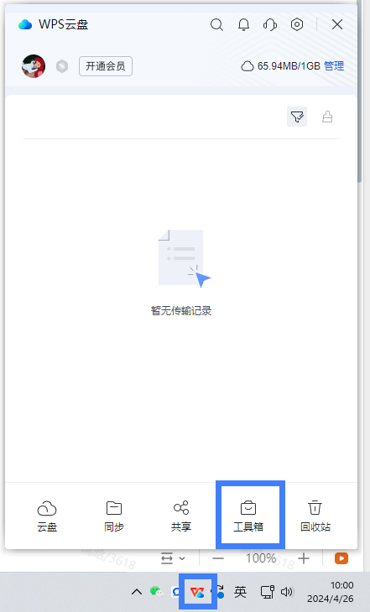Viewport: 370px width, 612px height.
Task: Expand the system tray hidden icons chevron
Action: [137, 592]
